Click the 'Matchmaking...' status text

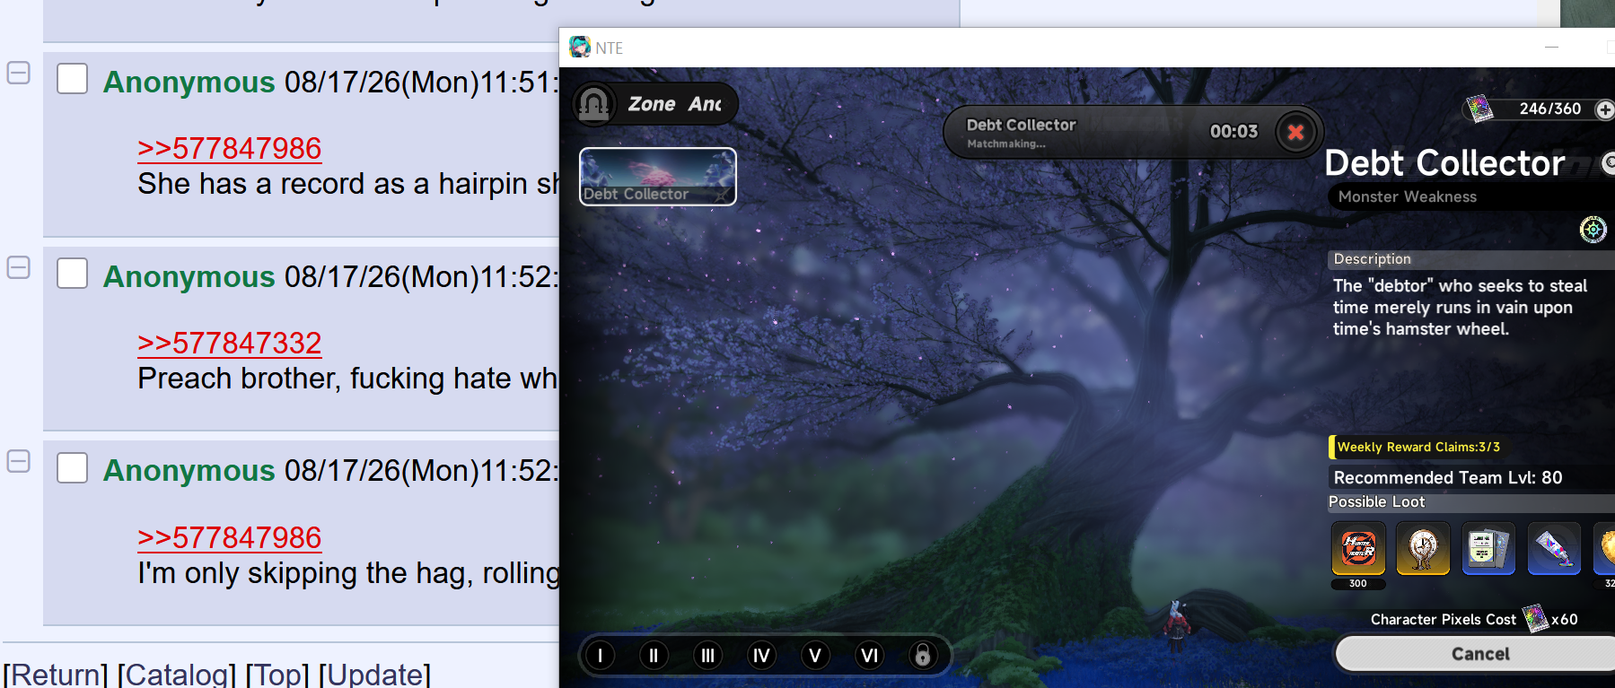click(x=1005, y=144)
